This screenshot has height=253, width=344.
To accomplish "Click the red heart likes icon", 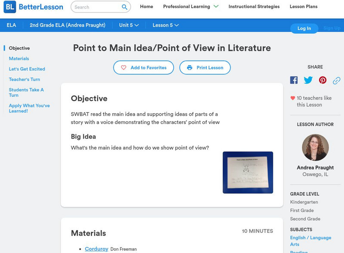I will (x=292, y=98).
